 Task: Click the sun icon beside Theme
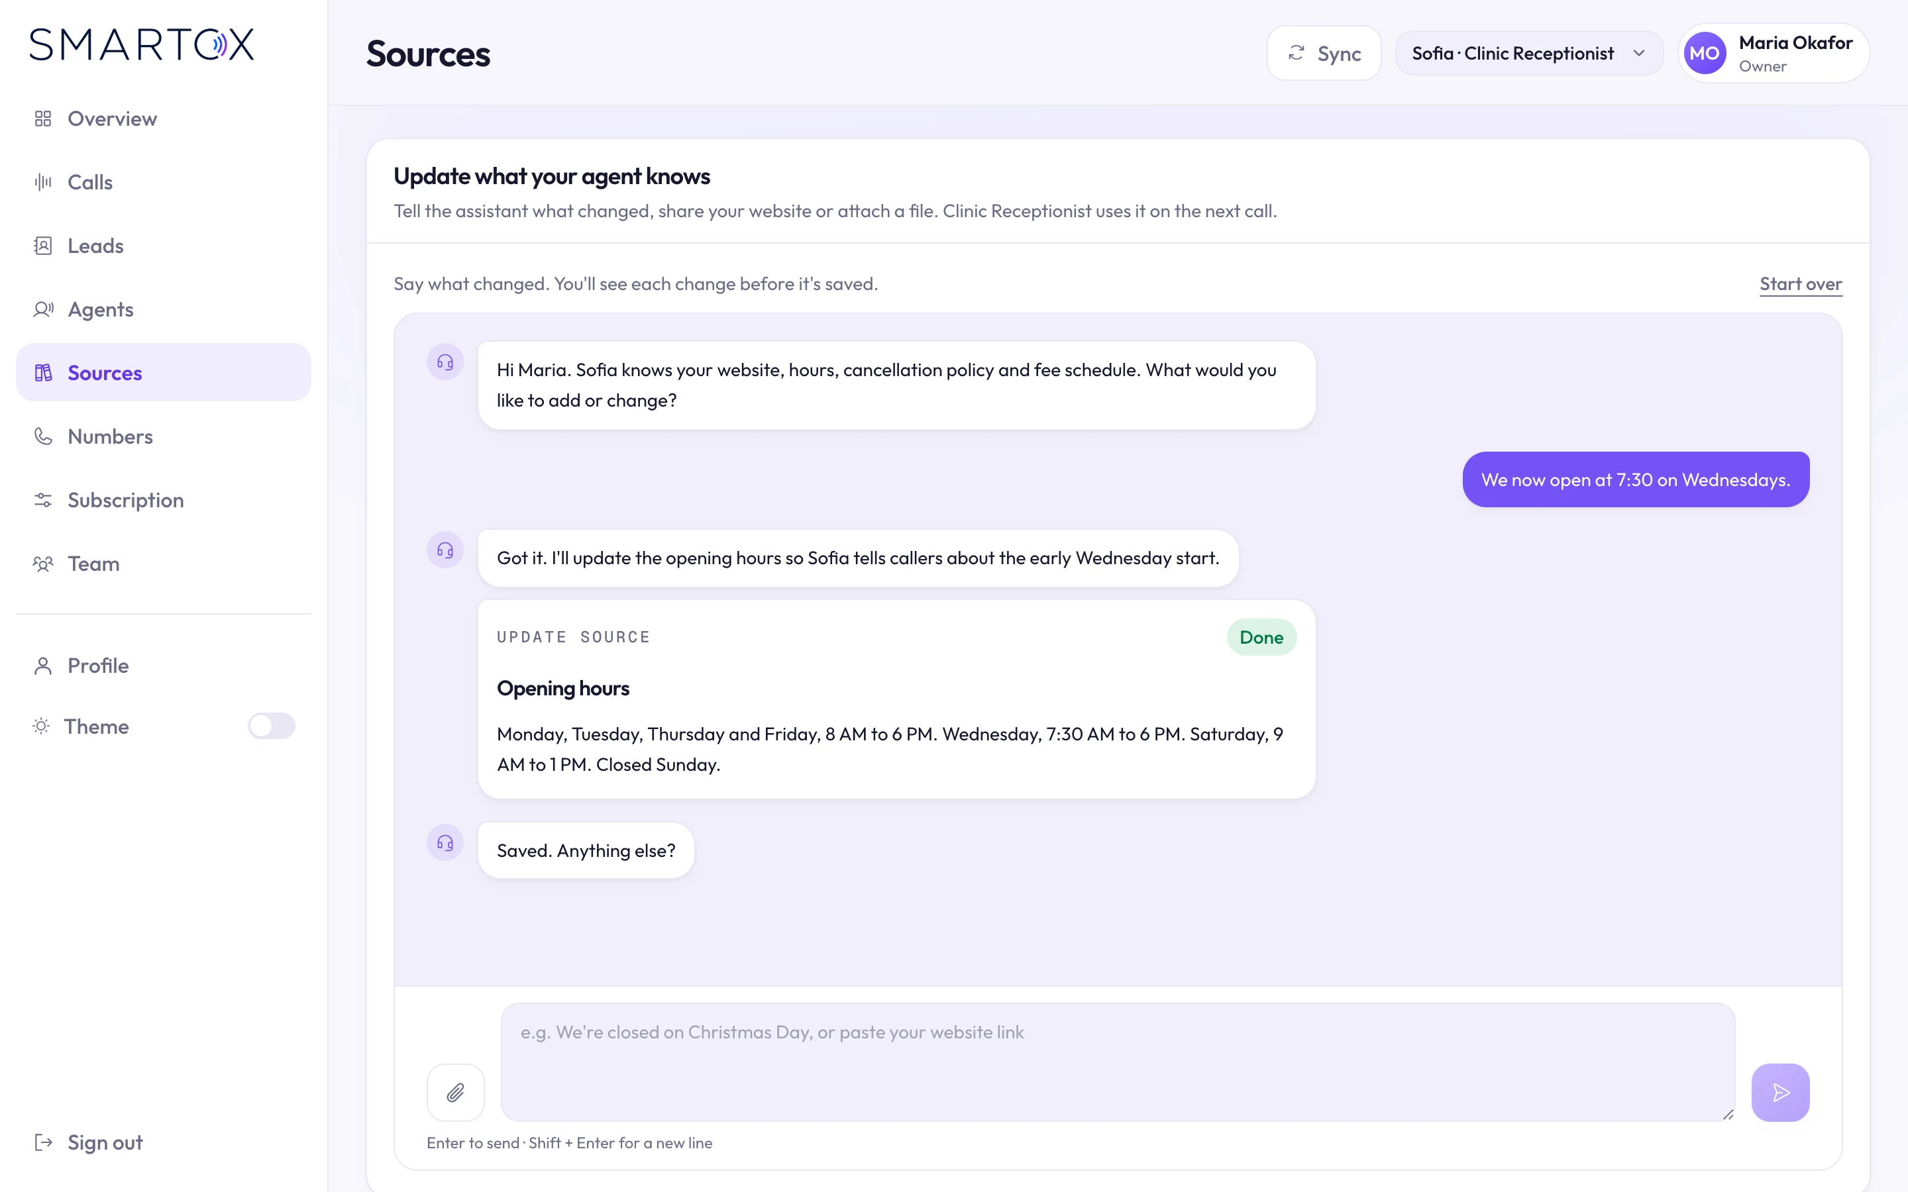pyautogui.click(x=41, y=726)
